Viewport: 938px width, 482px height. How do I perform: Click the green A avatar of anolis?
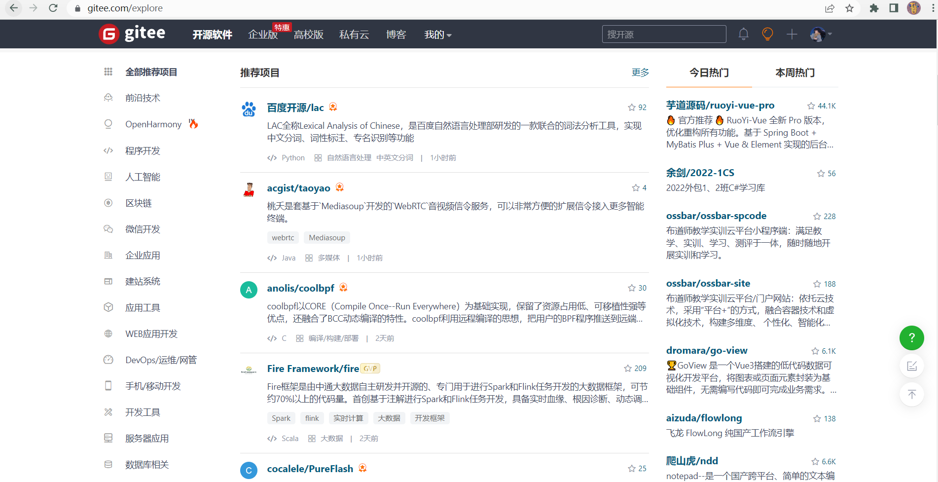(249, 290)
